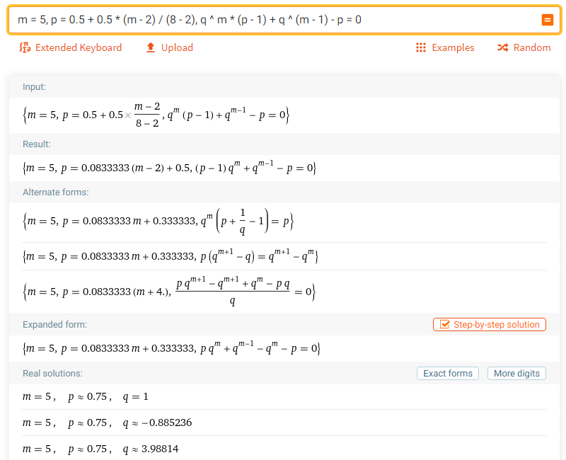Screen dimensions: 566x460
Task: Try a Random query link
Action: pos(532,47)
